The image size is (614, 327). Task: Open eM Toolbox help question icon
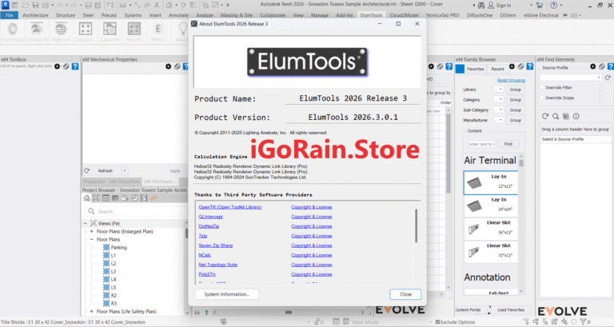75,66
